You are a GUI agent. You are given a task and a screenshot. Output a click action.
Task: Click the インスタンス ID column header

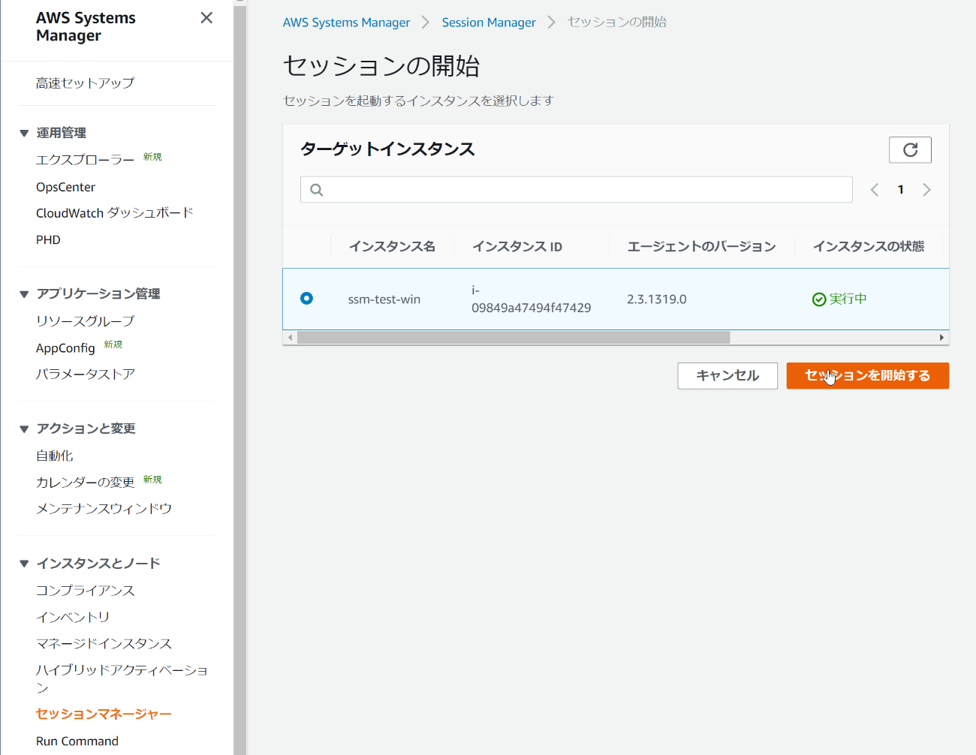(x=517, y=247)
